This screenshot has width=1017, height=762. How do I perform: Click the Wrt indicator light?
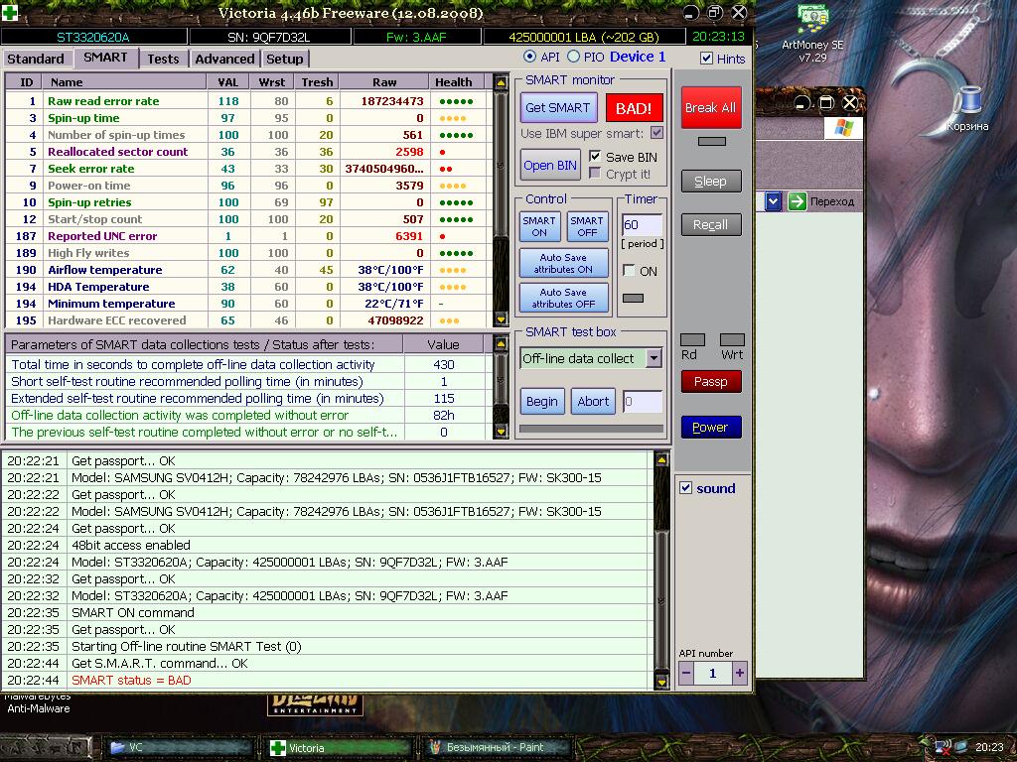[x=732, y=340]
